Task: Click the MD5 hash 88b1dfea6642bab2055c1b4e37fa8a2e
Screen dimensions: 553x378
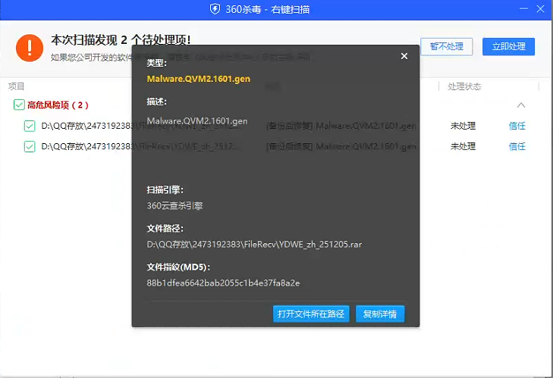Action: (x=223, y=283)
